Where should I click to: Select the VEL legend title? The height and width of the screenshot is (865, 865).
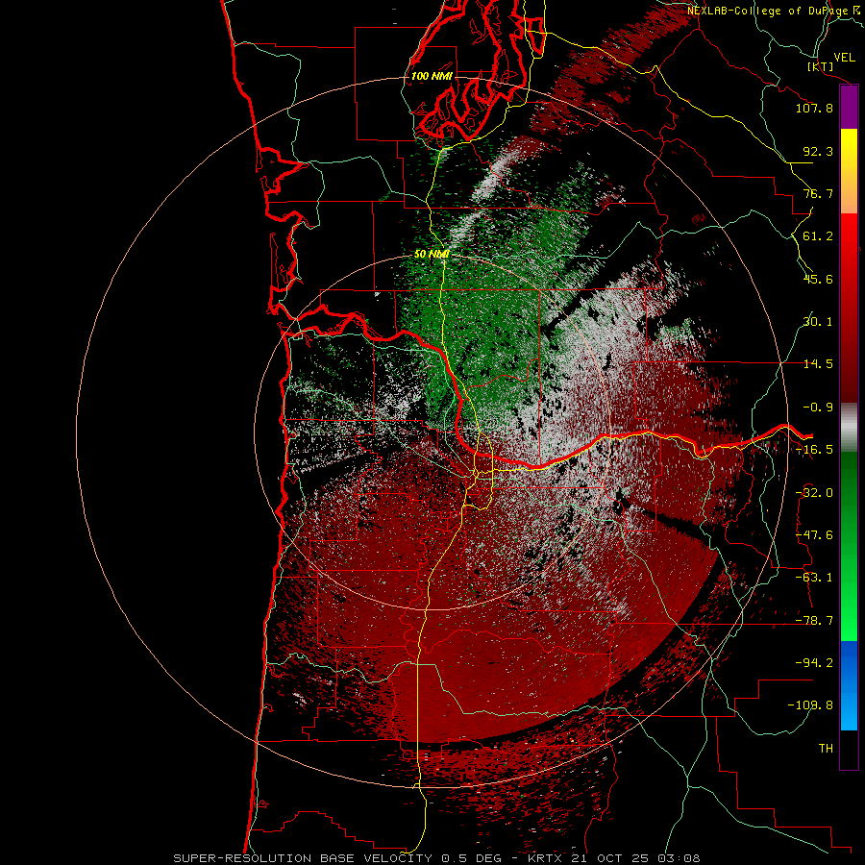[x=844, y=58]
